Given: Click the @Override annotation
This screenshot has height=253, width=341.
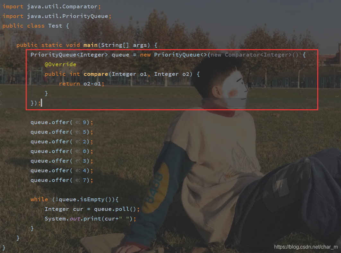Looking at the screenshot, I should coord(60,64).
